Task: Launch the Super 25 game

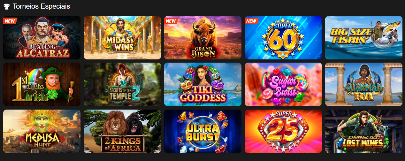Action: tap(283, 131)
